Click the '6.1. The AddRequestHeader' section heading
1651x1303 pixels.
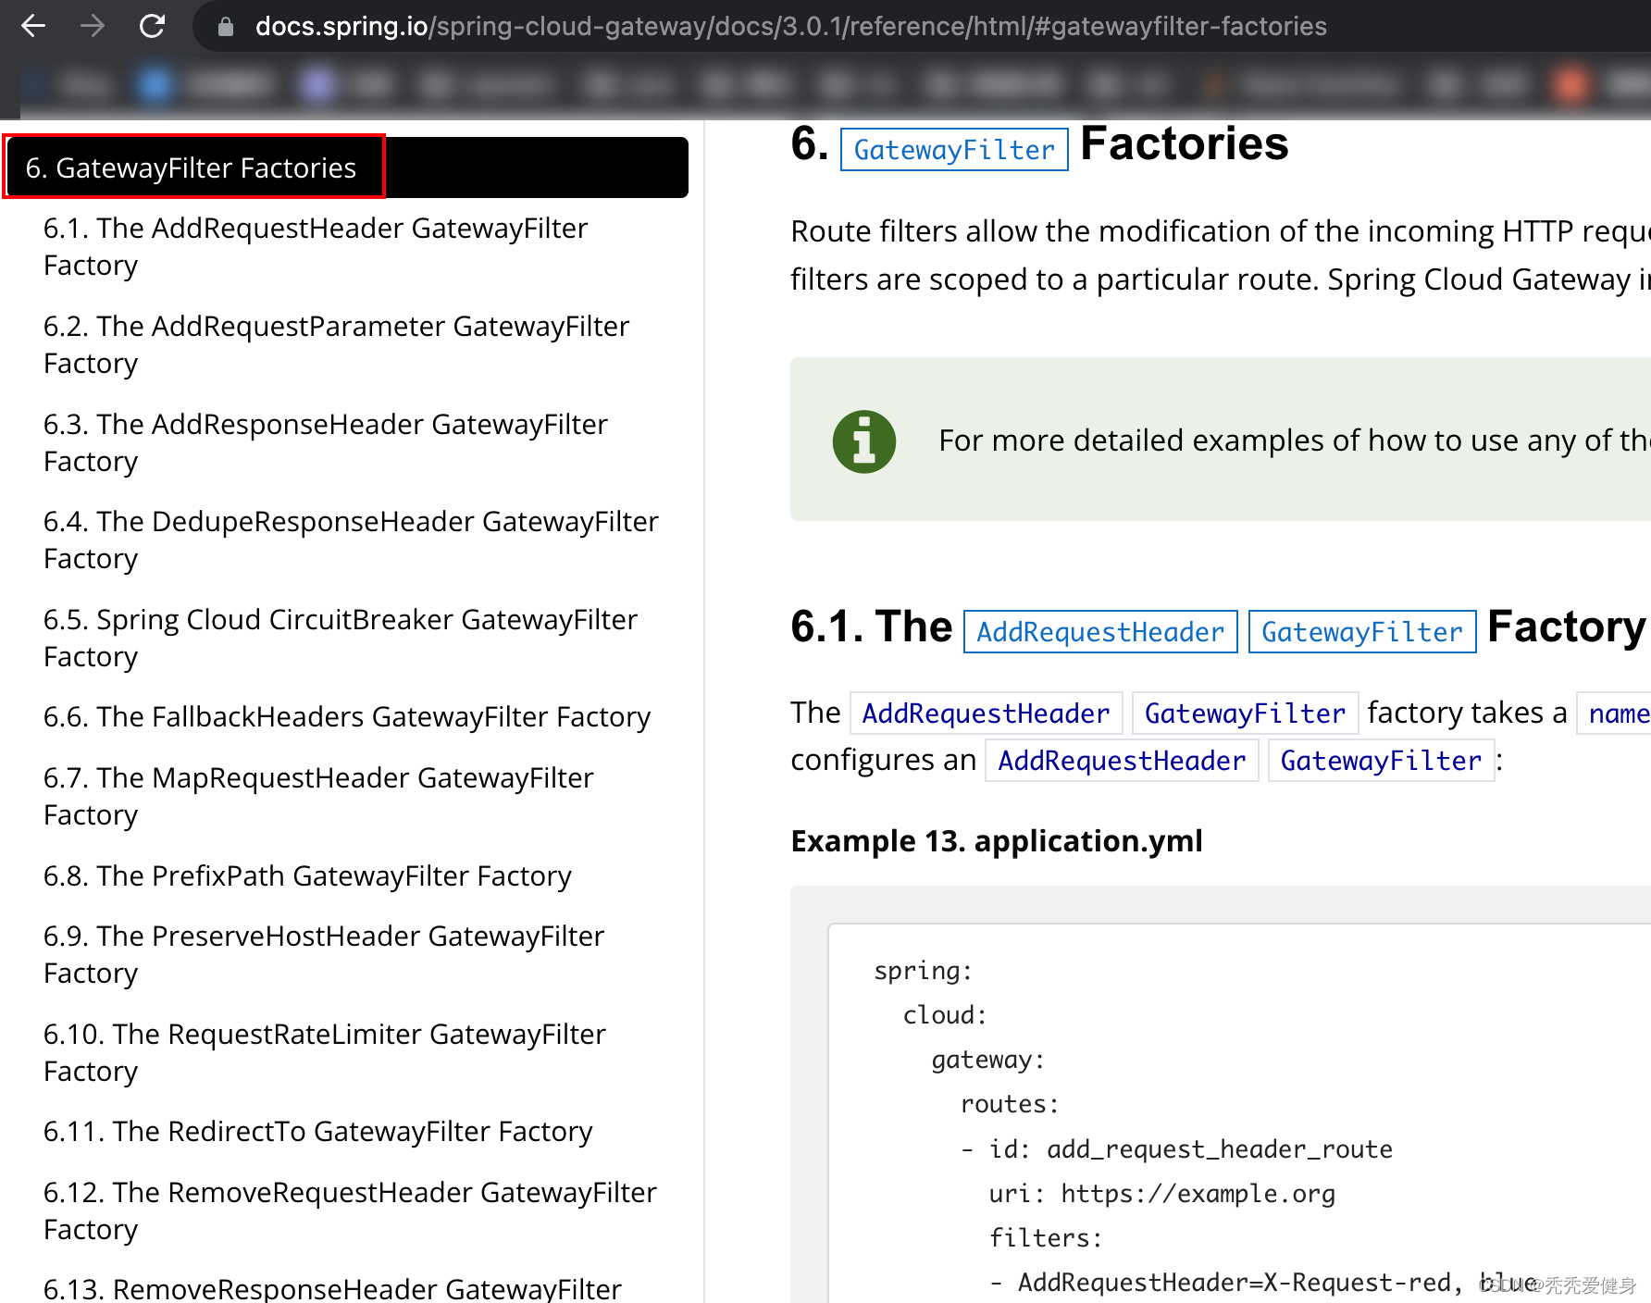(x=1218, y=628)
